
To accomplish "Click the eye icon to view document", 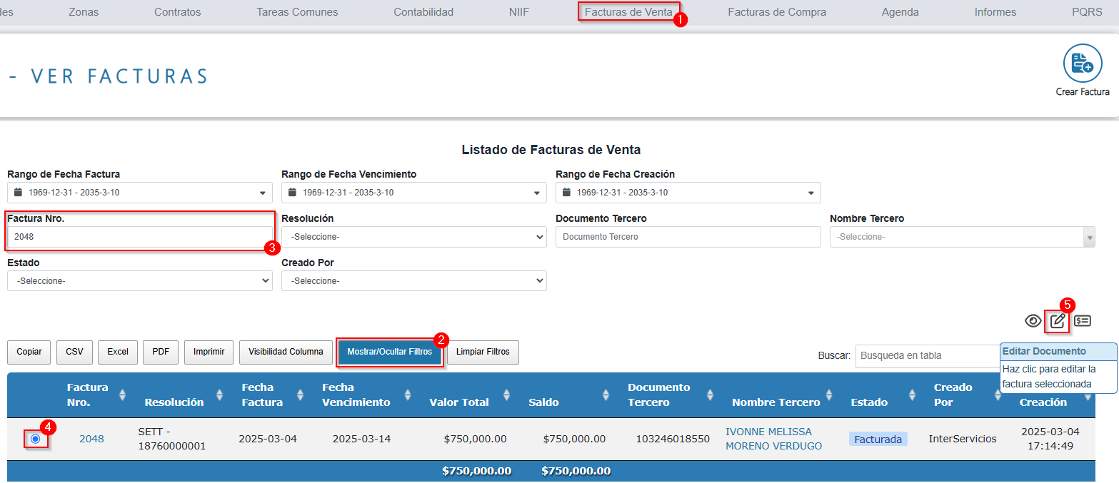I will [1033, 321].
